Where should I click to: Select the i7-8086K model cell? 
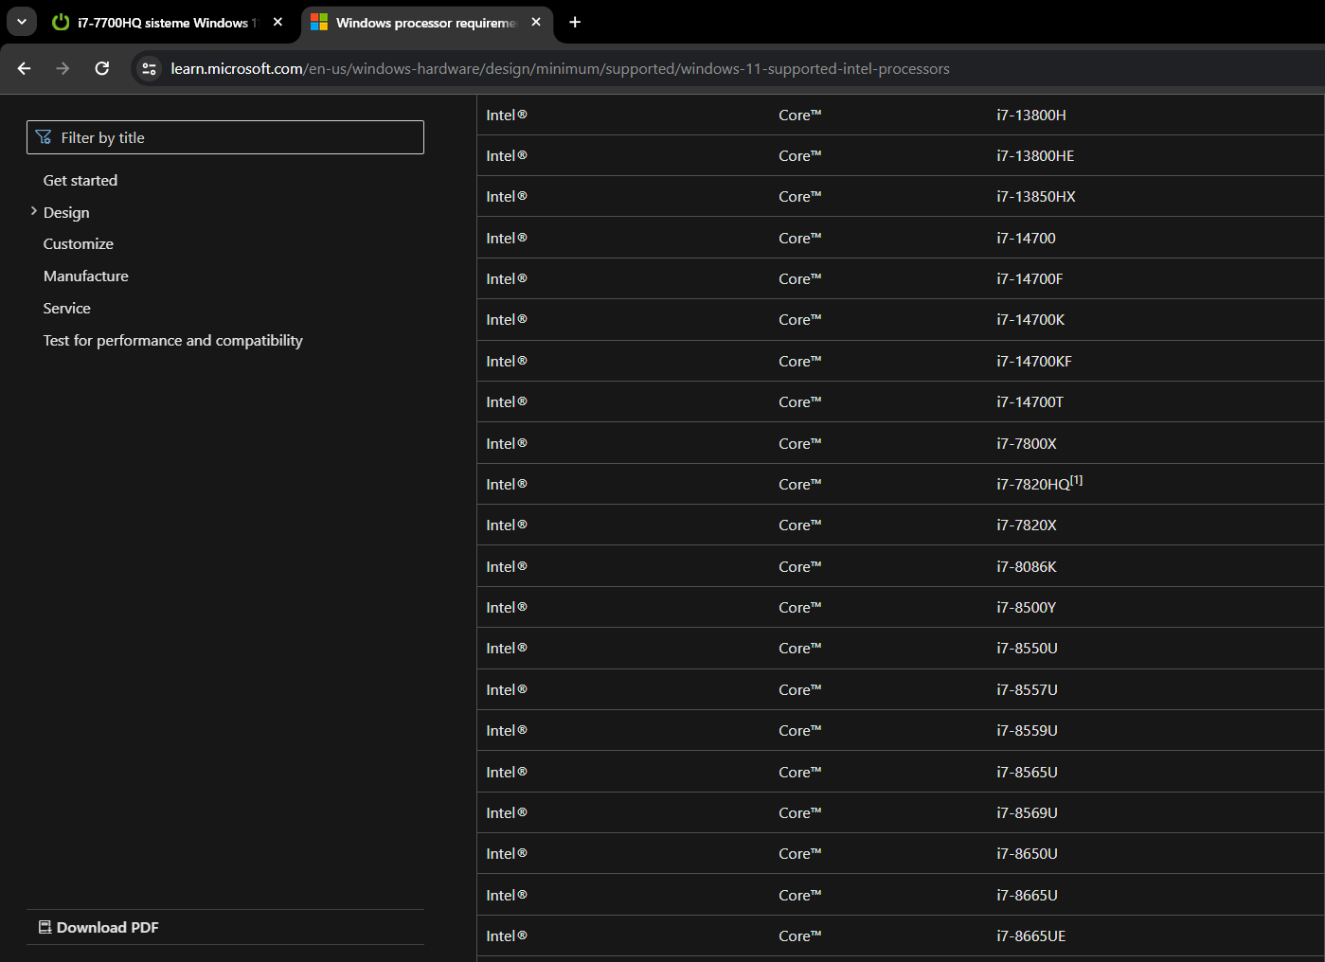pos(1027,566)
